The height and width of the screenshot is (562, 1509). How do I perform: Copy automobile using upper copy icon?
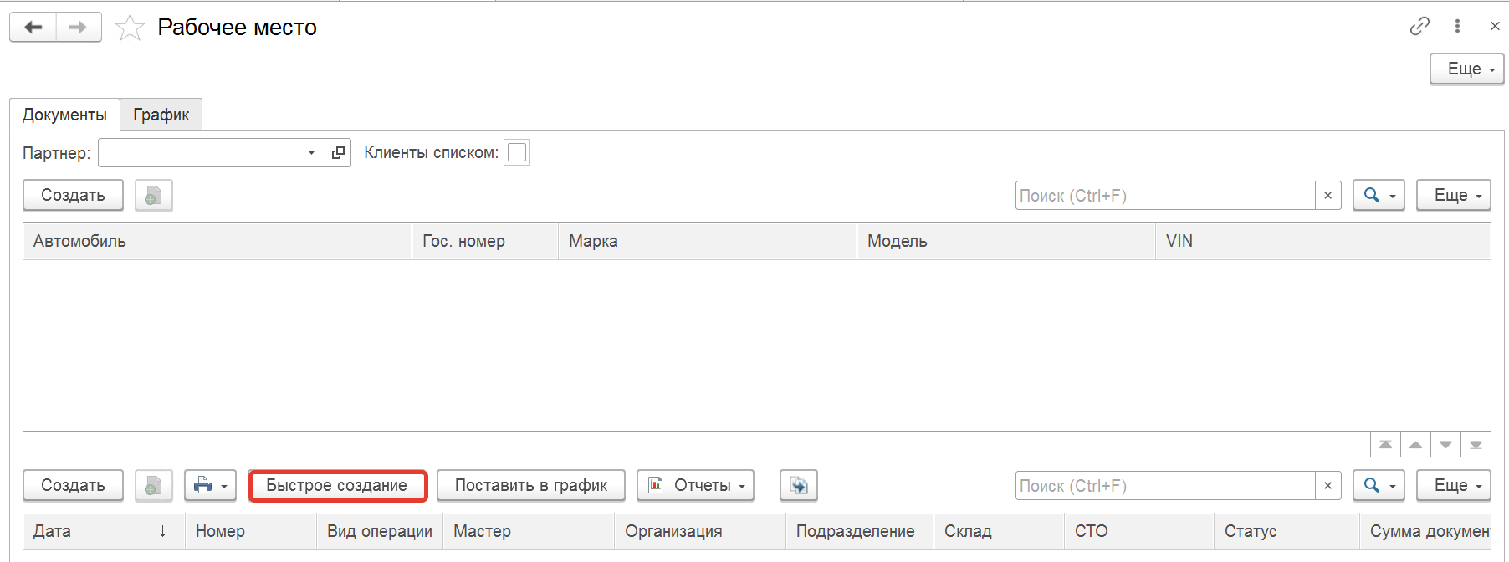154,195
